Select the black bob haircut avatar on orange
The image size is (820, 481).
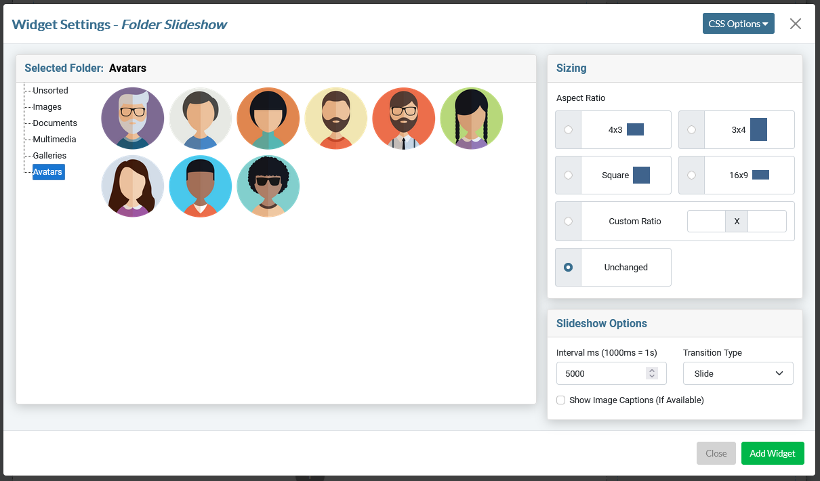tap(268, 119)
